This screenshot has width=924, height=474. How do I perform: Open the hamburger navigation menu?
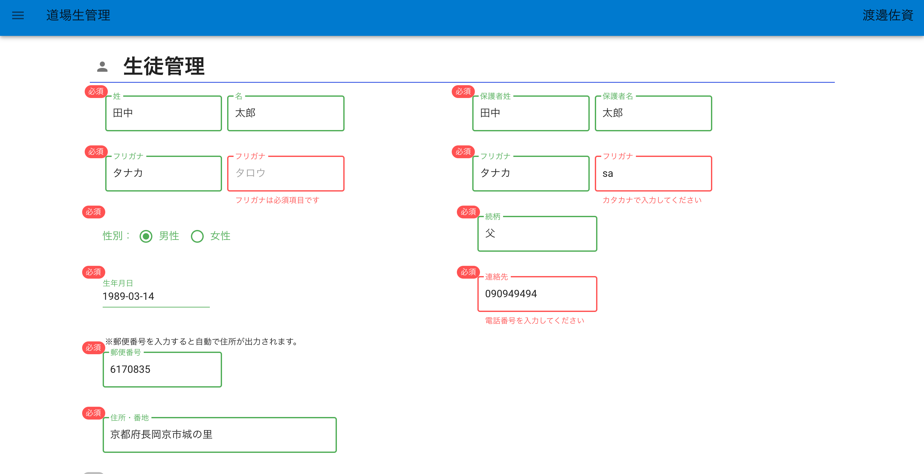(18, 15)
